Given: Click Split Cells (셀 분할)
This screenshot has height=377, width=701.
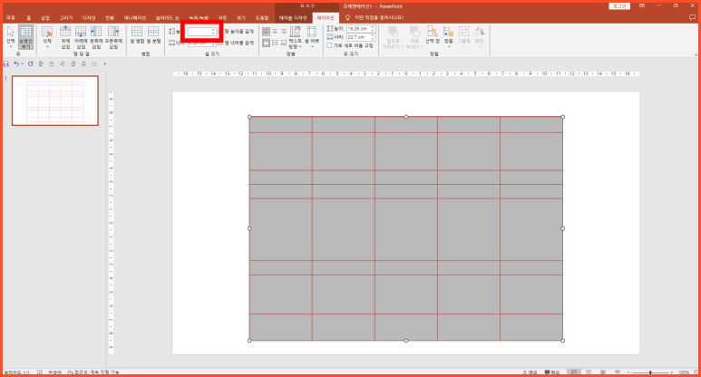Looking at the screenshot, I should click(x=153, y=34).
